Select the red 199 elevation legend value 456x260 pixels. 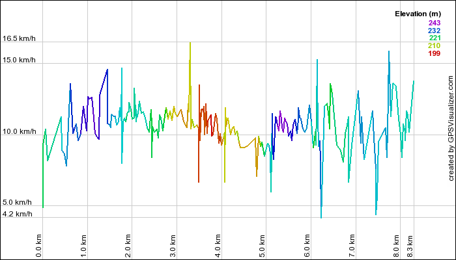[435, 53]
